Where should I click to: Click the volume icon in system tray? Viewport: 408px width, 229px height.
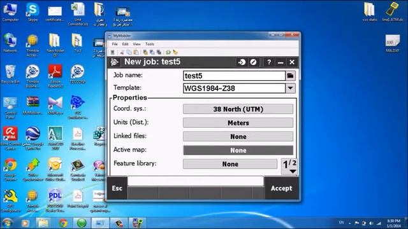coord(372,223)
